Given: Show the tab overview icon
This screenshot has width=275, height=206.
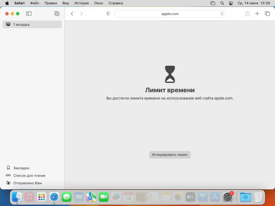Looking at the screenshot, I should [x=267, y=13].
